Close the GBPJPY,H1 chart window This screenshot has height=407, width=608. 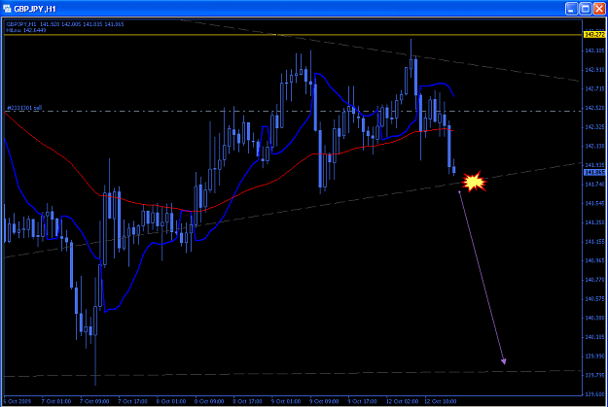599,9
